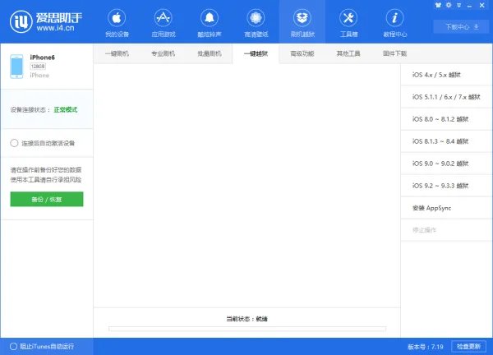
Task: Click the greyed 停止操作 entry
Action: point(446,230)
